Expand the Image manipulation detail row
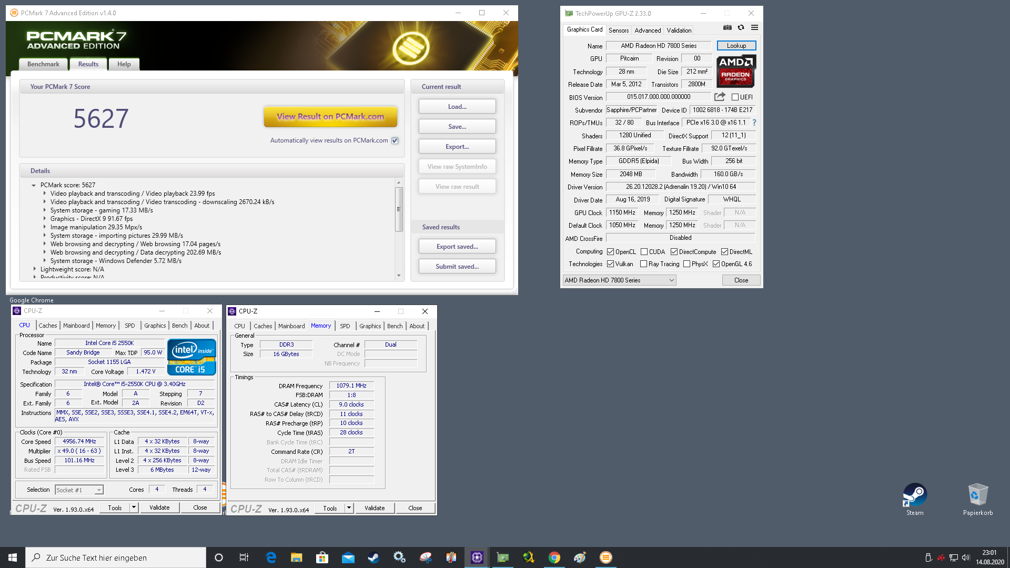Screen dimensions: 1010x568 [45, 227]
